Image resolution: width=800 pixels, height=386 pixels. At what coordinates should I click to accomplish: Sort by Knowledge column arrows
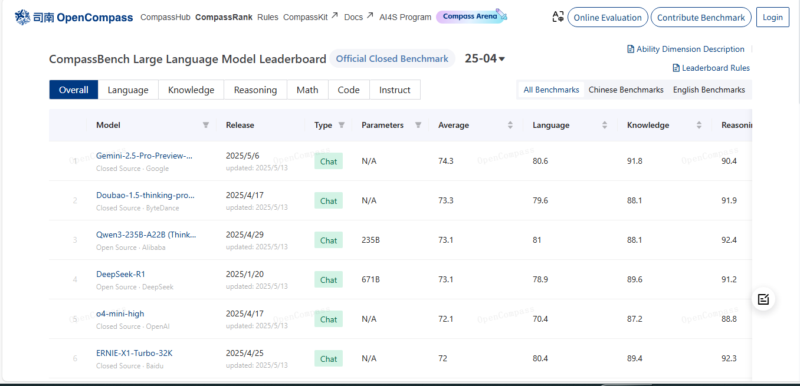[699, 125]
